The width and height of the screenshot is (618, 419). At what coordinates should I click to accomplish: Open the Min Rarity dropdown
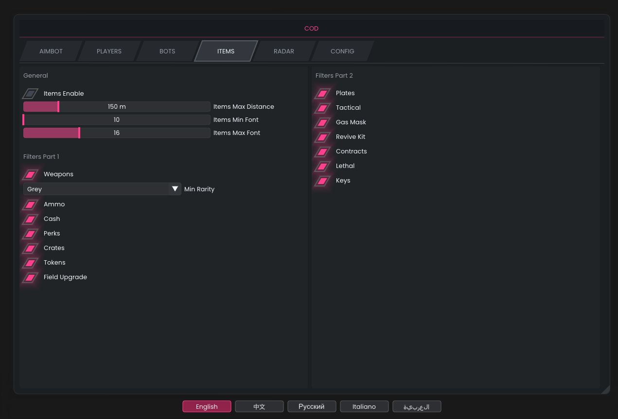(97, 189)
